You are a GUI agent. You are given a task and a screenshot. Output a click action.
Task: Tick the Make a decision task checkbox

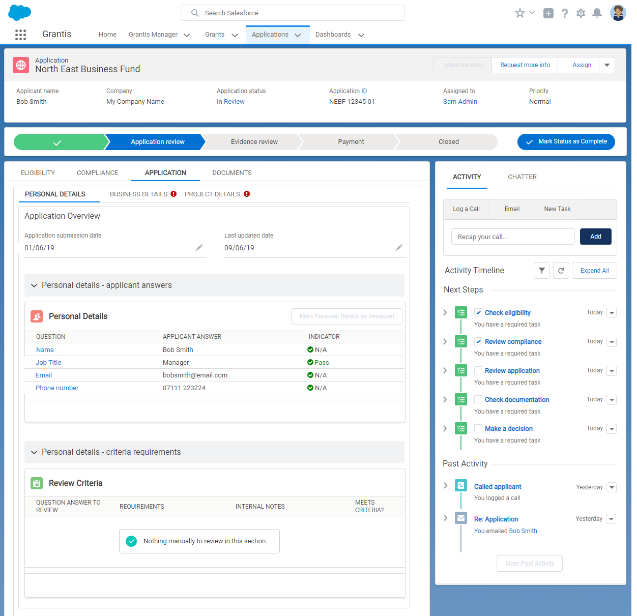[x=478, y=428]
